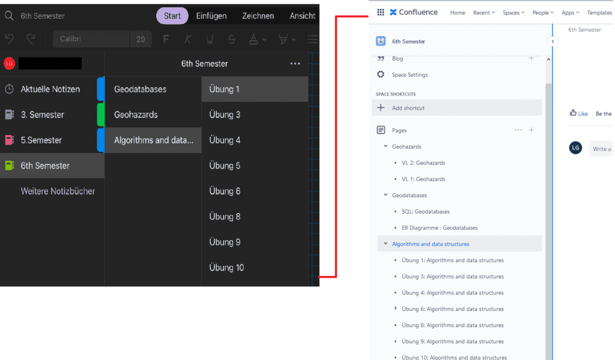This screenshot has height=360, width=615.
Task: Select the bullet list icon
Action: tap(312, 39)
